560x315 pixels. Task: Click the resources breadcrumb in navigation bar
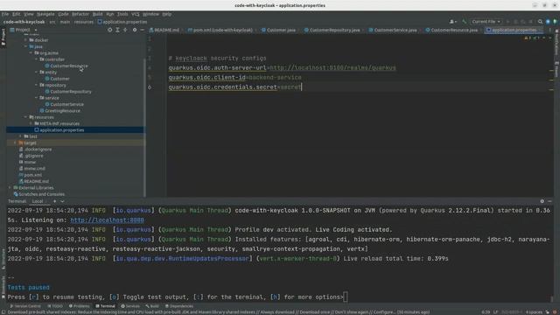[x=84, y=22]
